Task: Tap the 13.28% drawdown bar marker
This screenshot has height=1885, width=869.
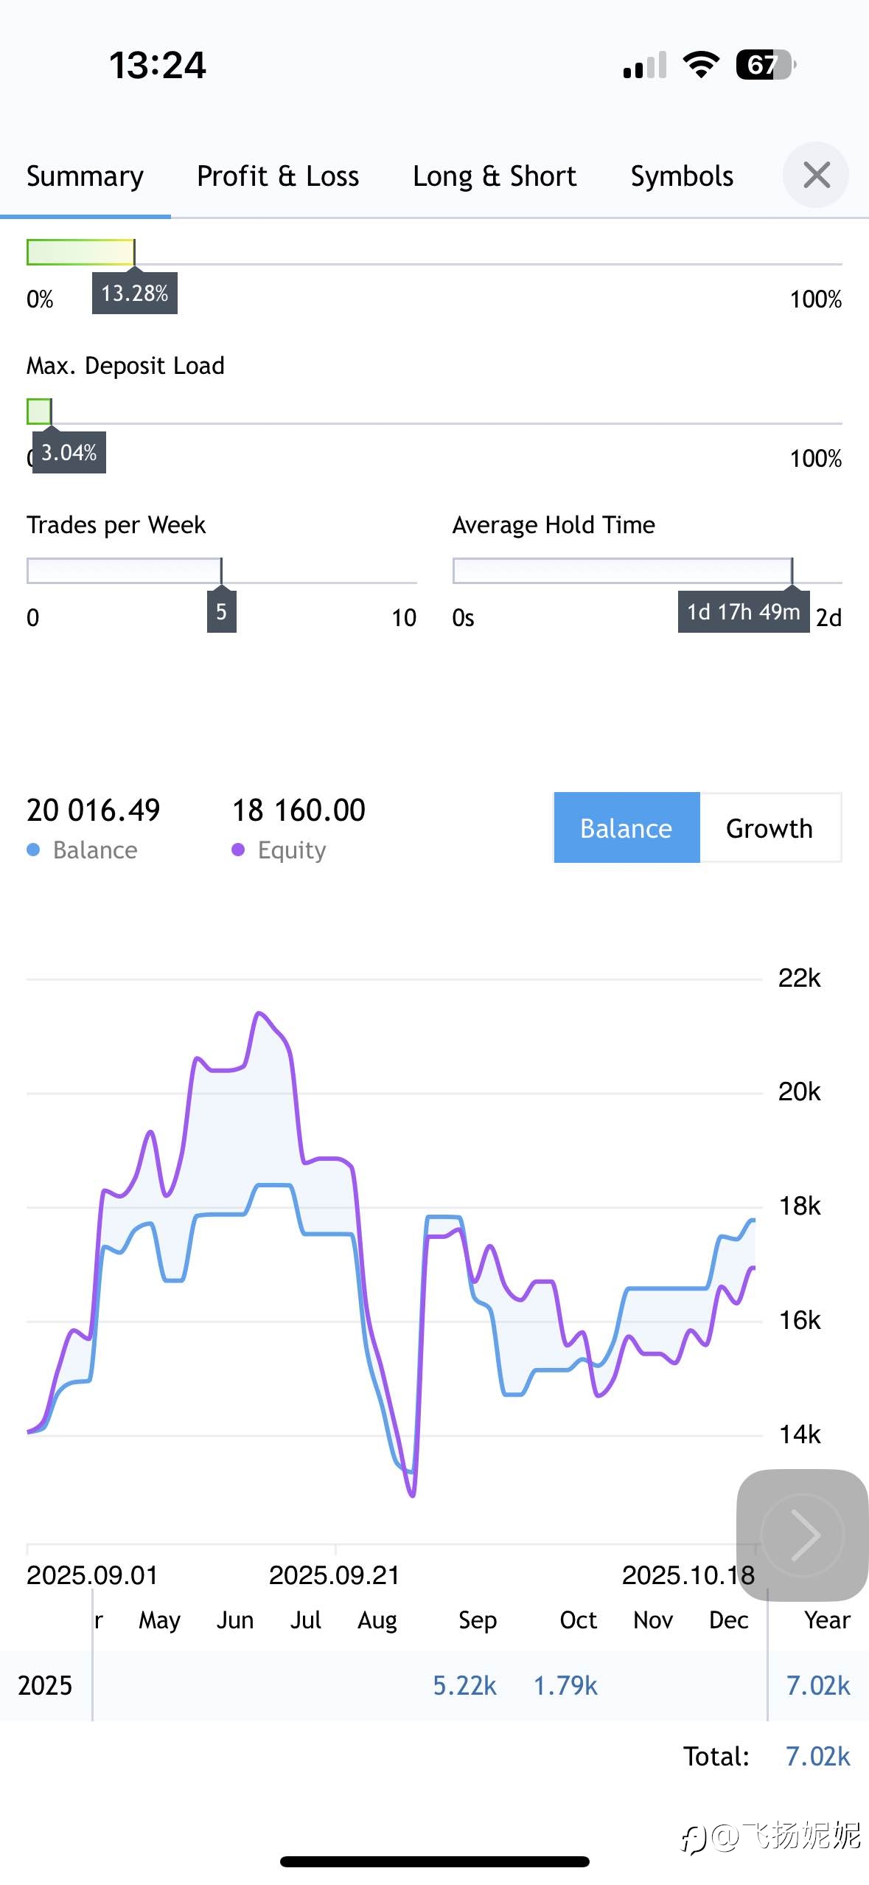Action: pyautogui.click(x=135, y=294)
